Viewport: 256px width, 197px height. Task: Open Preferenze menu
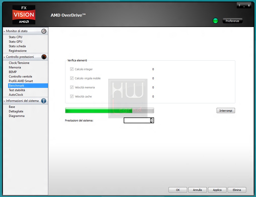tap(232, 21)
